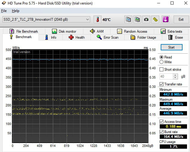
Task: Click the Benchmark lightbulb icon
Action: 11,37
